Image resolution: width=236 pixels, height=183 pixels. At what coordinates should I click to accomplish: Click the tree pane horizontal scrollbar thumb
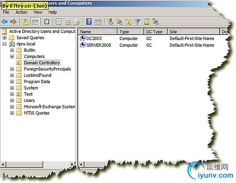(x=25, y=165)
